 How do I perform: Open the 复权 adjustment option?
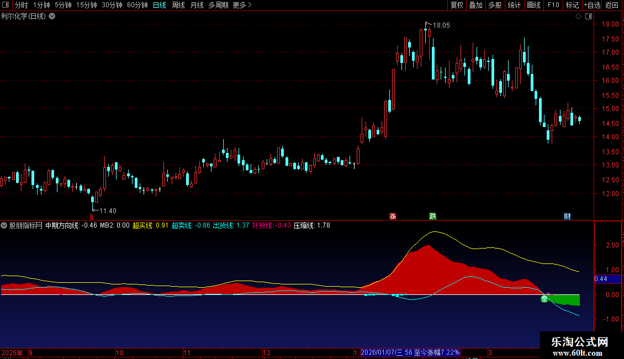click(x=457, y=5)
